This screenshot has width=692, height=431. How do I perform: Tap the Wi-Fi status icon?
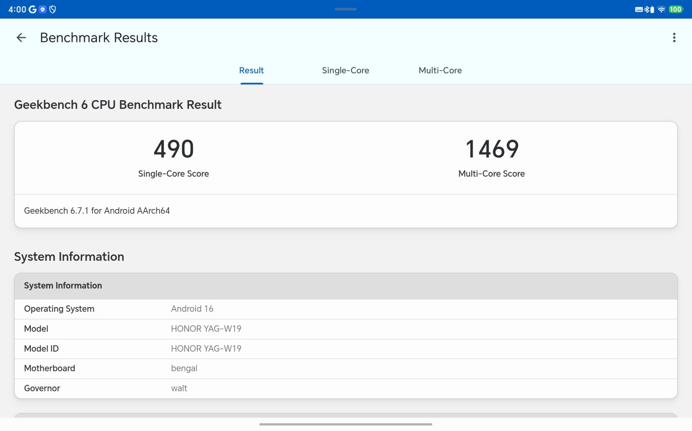point(661,9)
